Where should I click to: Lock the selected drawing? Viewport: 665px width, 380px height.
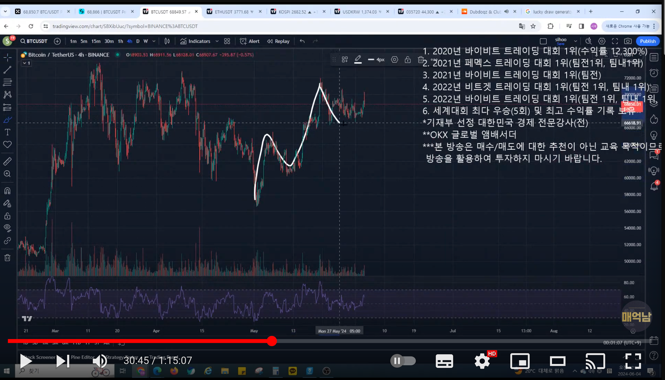408,60
